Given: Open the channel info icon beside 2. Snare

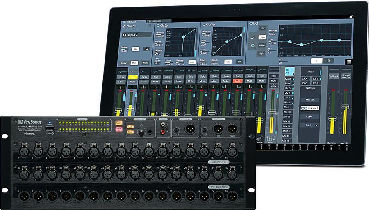Looking at the screenshot, I should [x=150, y=25].
